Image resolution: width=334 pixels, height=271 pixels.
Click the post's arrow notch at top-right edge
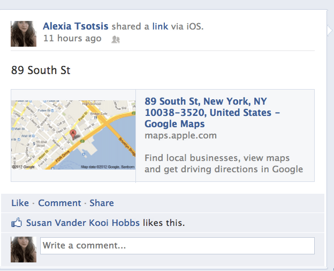pyautogui.click(x=330, y=31)
